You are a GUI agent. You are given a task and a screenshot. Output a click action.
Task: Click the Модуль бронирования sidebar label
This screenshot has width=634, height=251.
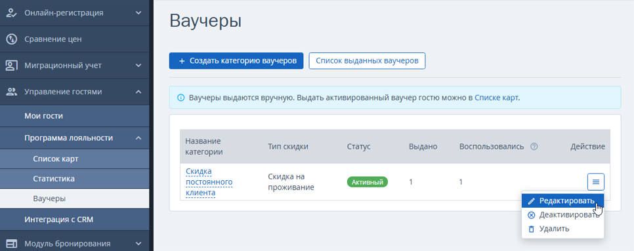click(x=68, y=244)
